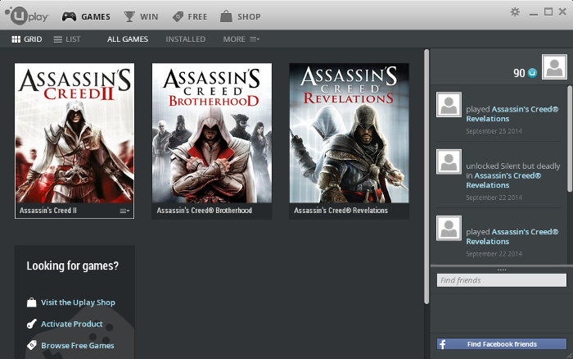Click the 90 units count
Image resolution: width=573 pixels, height=359 pixels.
click(519, 73)
